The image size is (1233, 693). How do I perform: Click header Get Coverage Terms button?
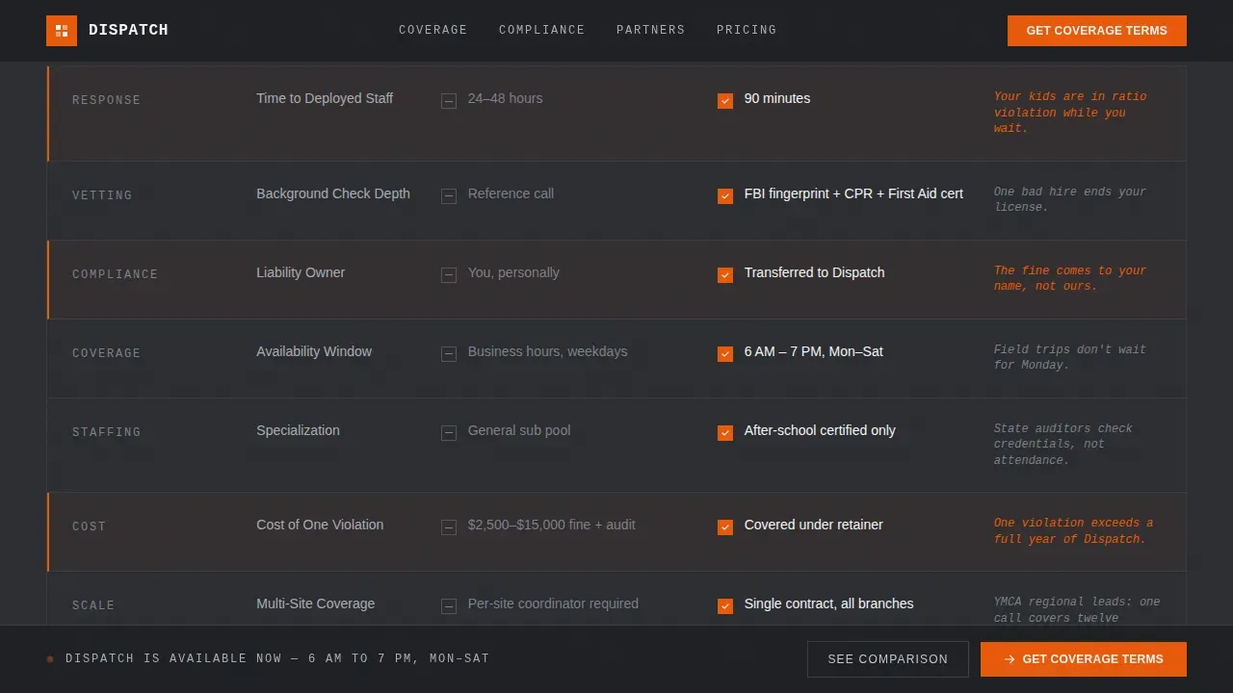pos(1097,31)
